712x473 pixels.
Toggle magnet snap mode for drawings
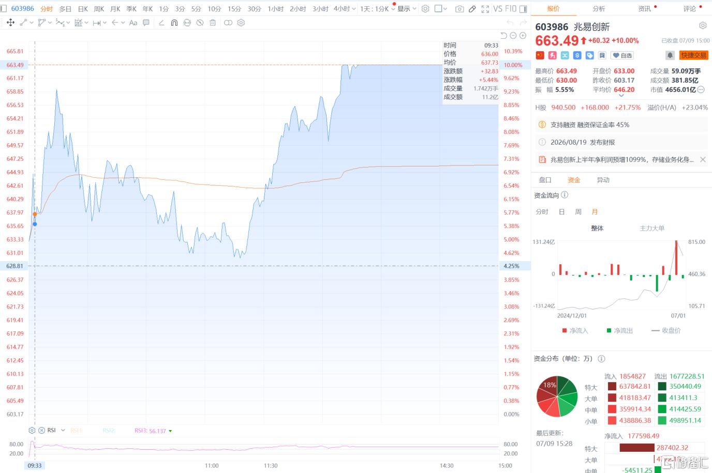pos(174,23)
